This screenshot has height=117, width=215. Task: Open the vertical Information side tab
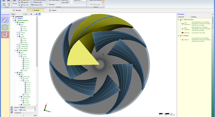coord(213,20)
